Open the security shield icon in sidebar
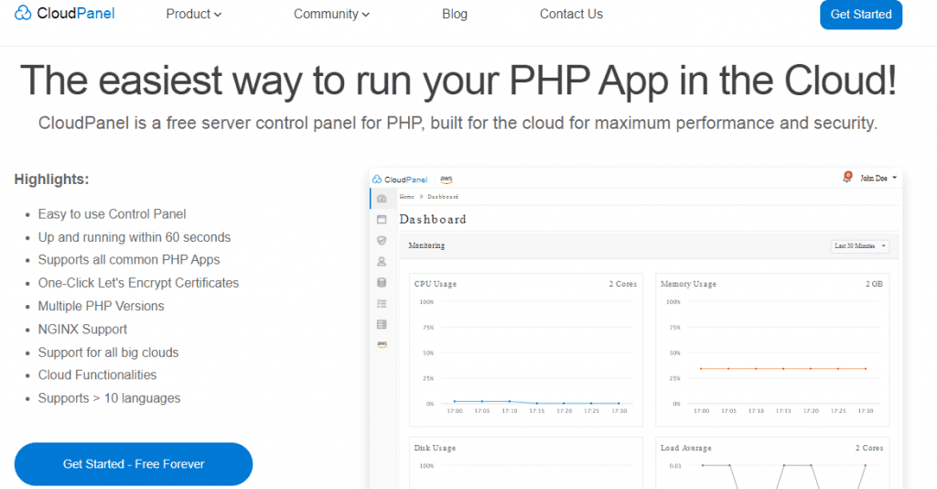The image size is (937, 489). pos(382,240)
